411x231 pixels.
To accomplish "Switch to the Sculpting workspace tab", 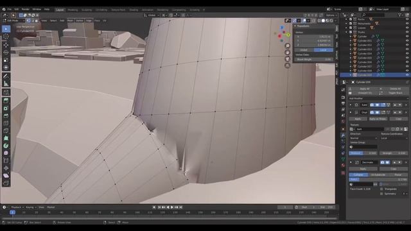I will (87, 10).
